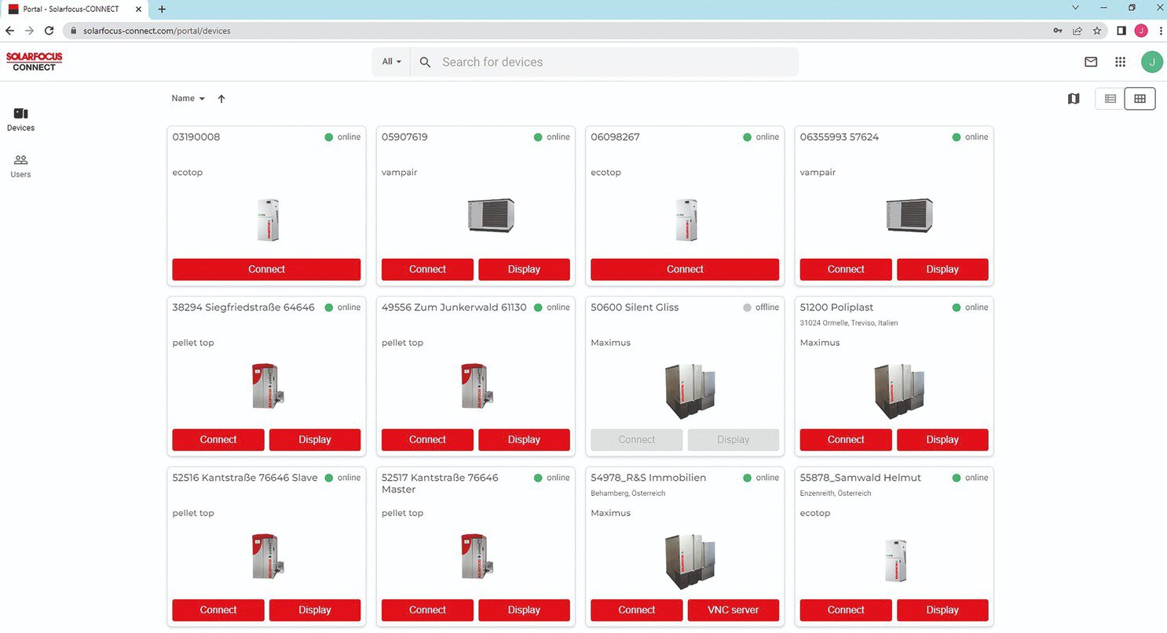Click the search magnifier icon
The height and width of the screenshot is (633, 1167).
click(425, 62)
